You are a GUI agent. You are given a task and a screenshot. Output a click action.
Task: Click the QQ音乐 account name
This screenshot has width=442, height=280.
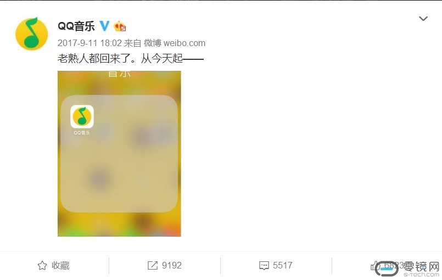click(76, 26)
